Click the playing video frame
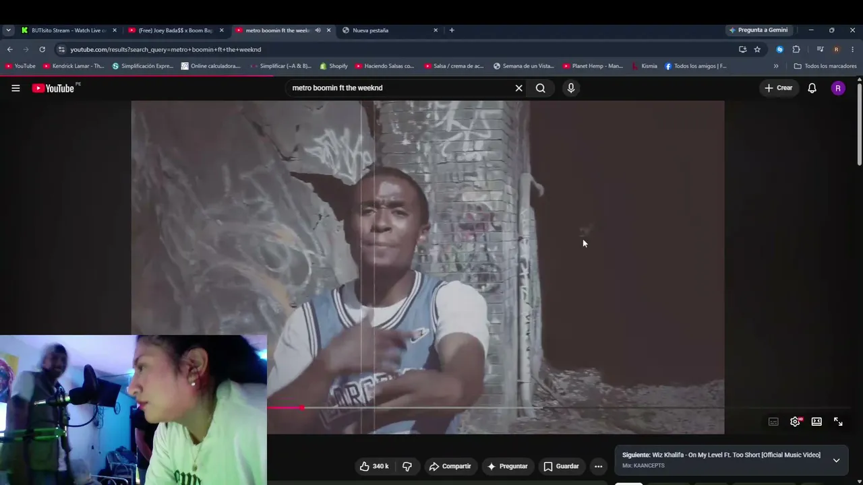This screenshot has width=863, height=485. [427, 267]
